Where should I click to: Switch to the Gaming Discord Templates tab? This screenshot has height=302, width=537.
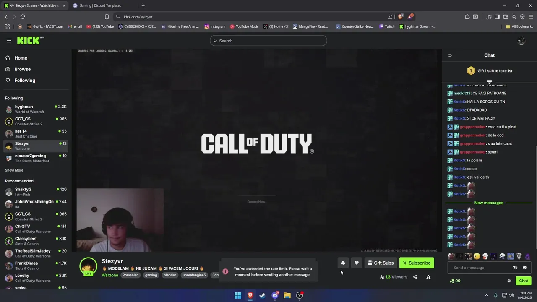click(x=101, y=5)
